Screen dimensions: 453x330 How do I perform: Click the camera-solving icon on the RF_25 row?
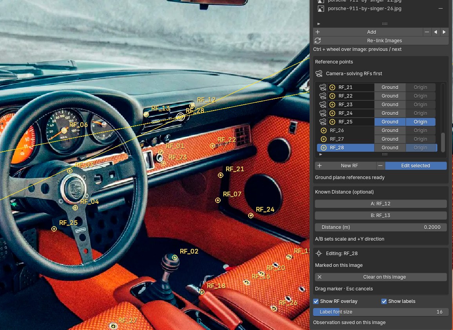pos(323,122)
